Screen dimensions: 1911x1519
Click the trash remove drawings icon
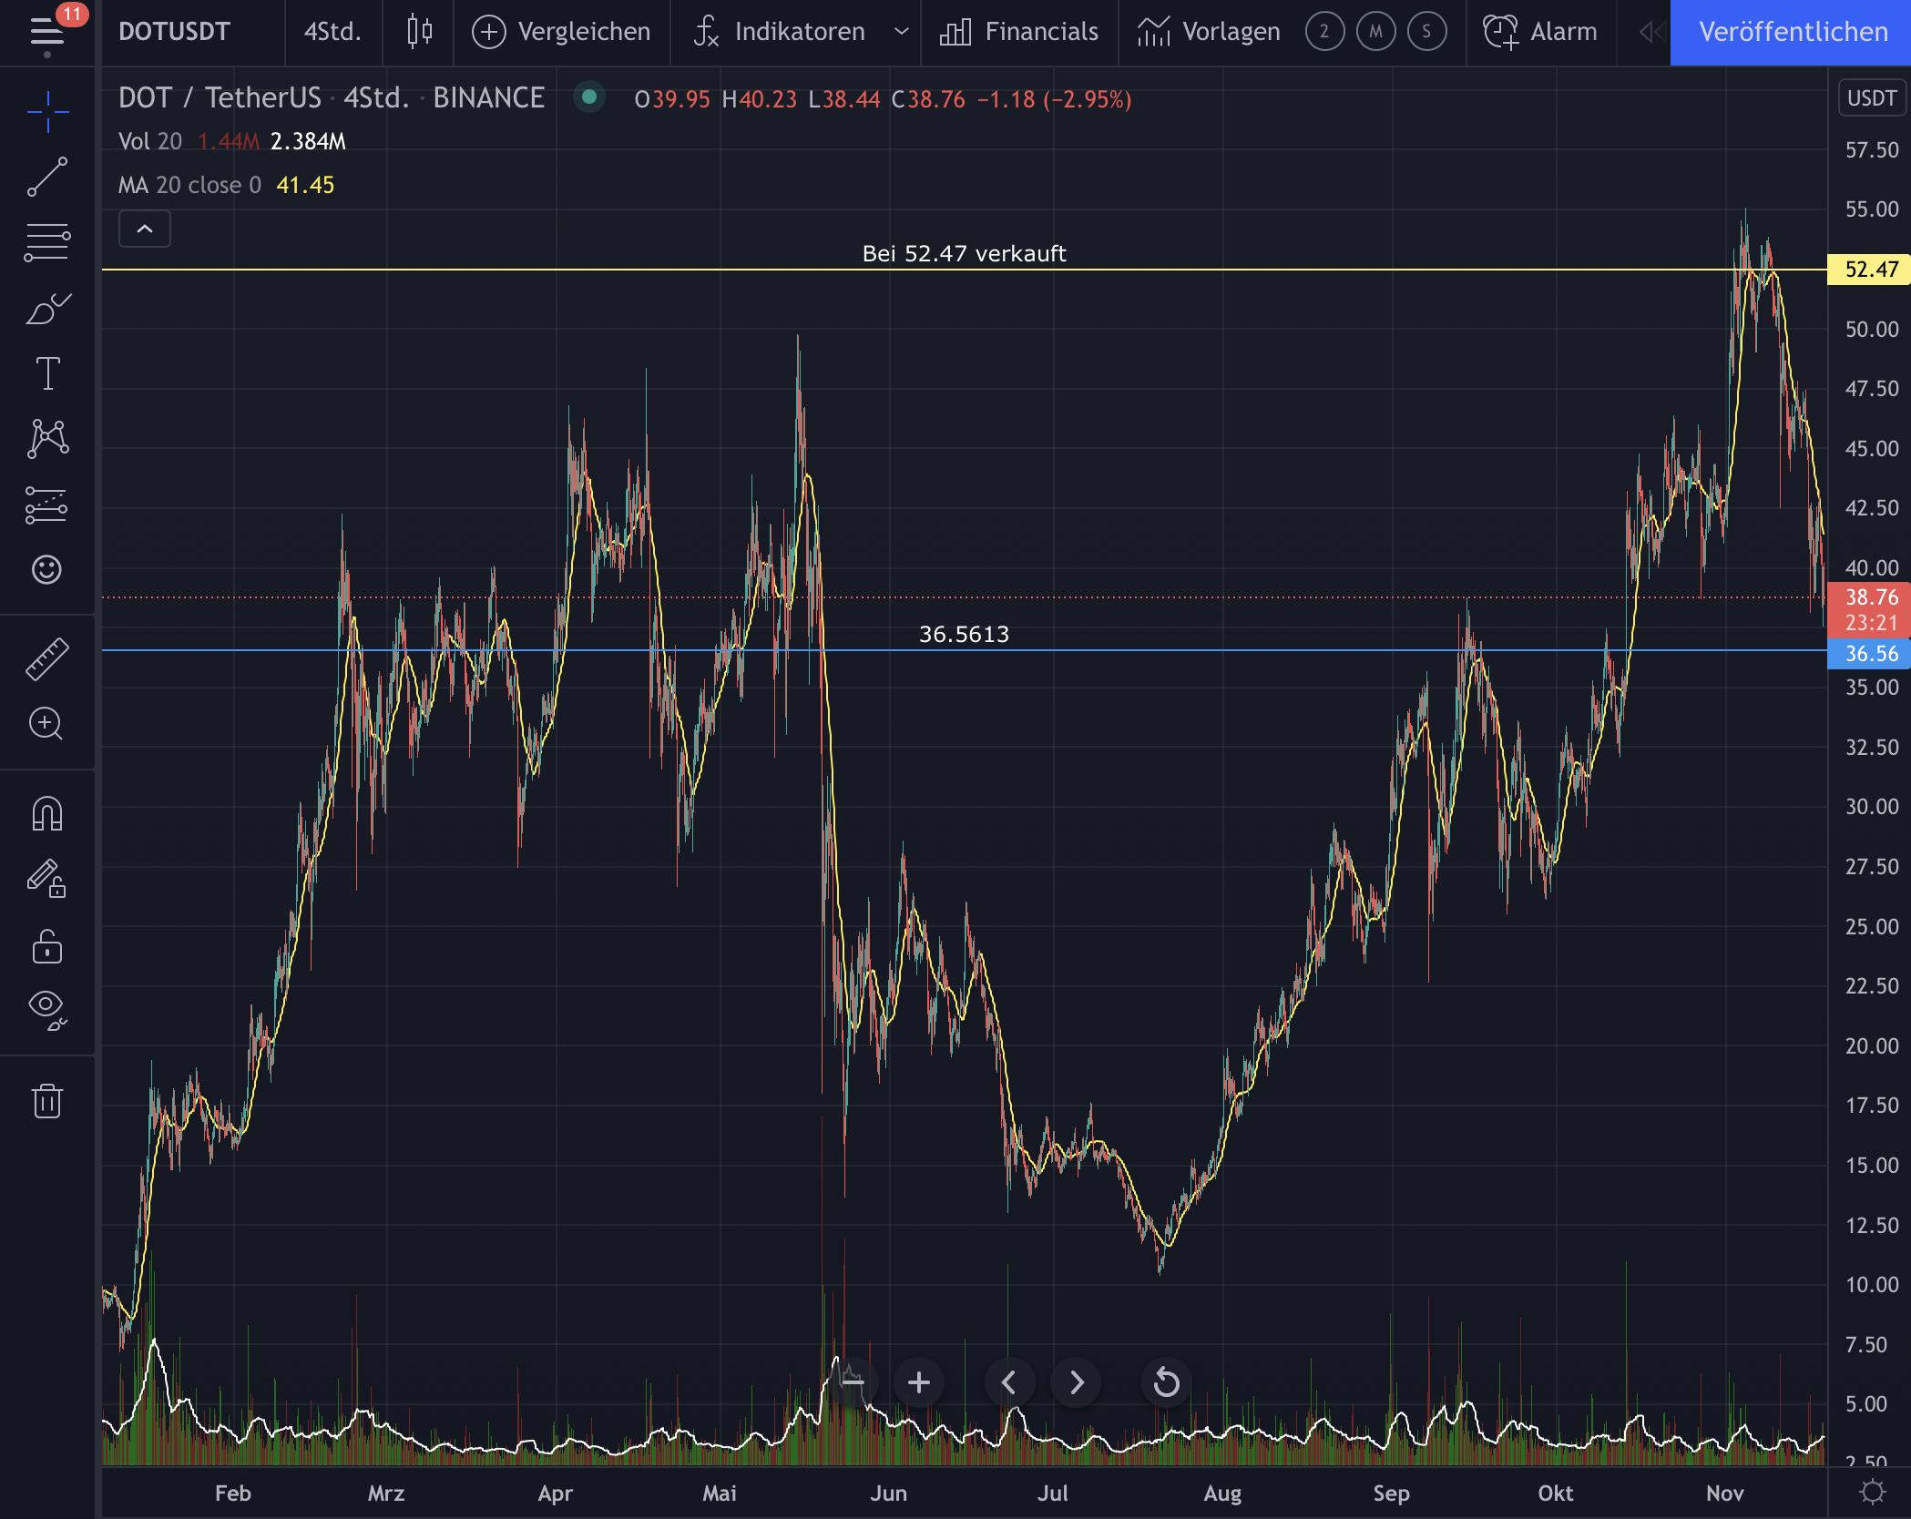coord(47,1100)
